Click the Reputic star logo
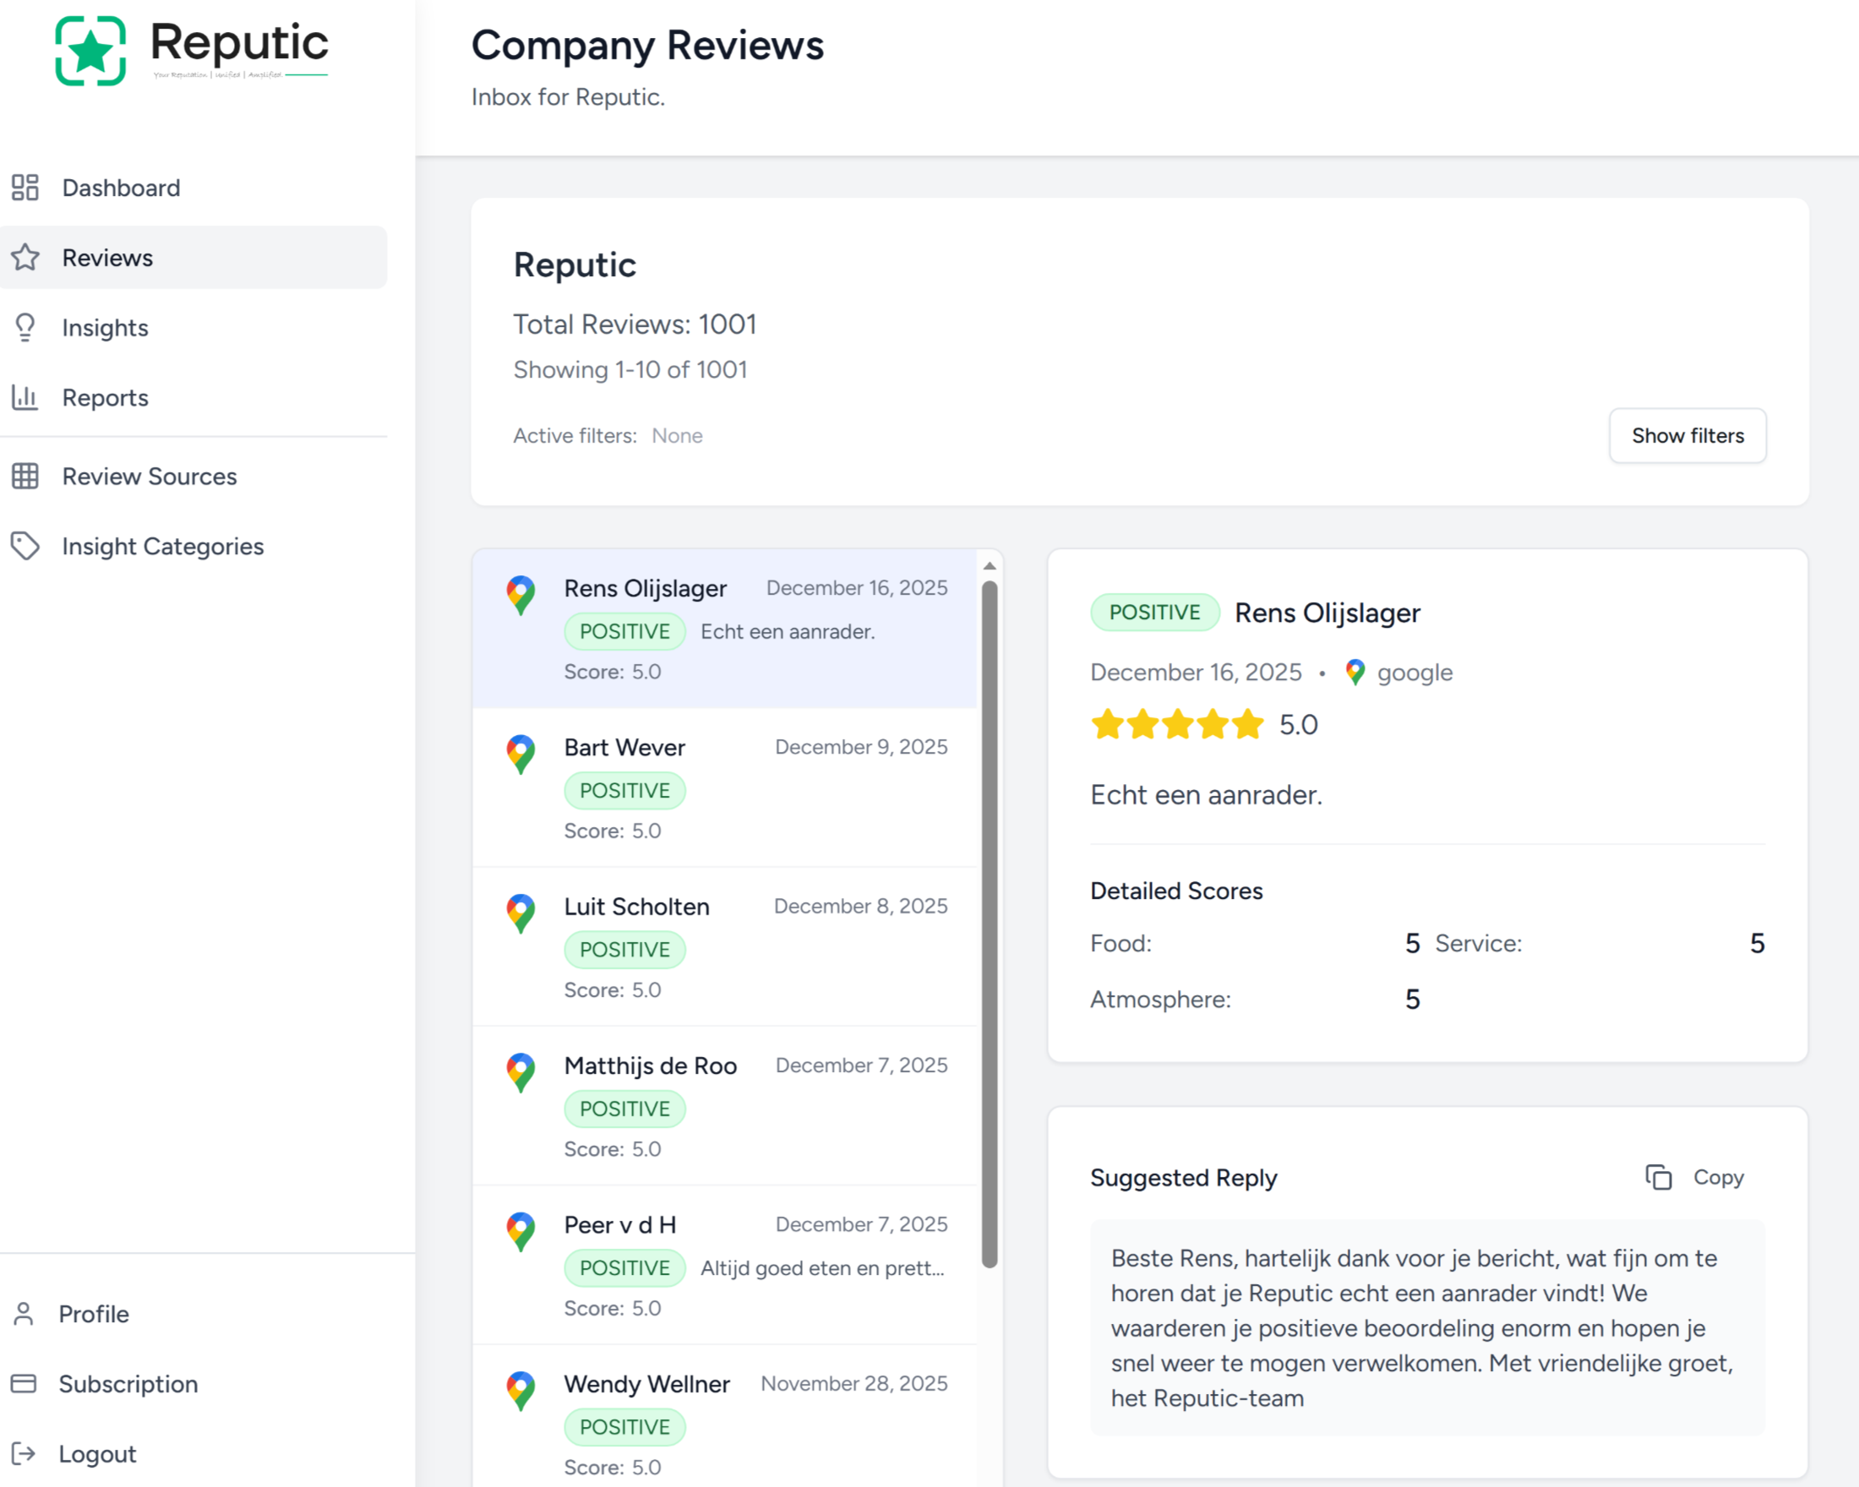The width and height of the screenshot is (1859, 1487). (90, 49)
